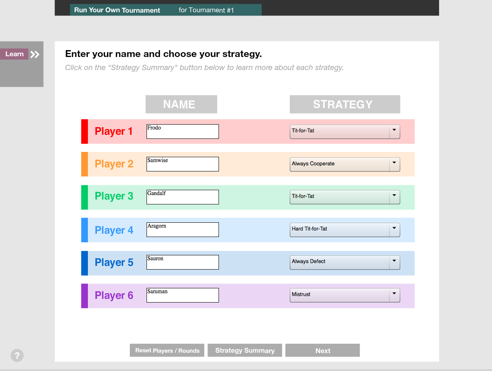This screenshot has width=492, height=371.
Task: Click the Gandalf name field
Action: (183, 197)
